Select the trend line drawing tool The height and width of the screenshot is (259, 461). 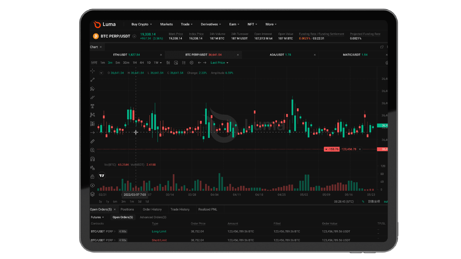[92, 80]
